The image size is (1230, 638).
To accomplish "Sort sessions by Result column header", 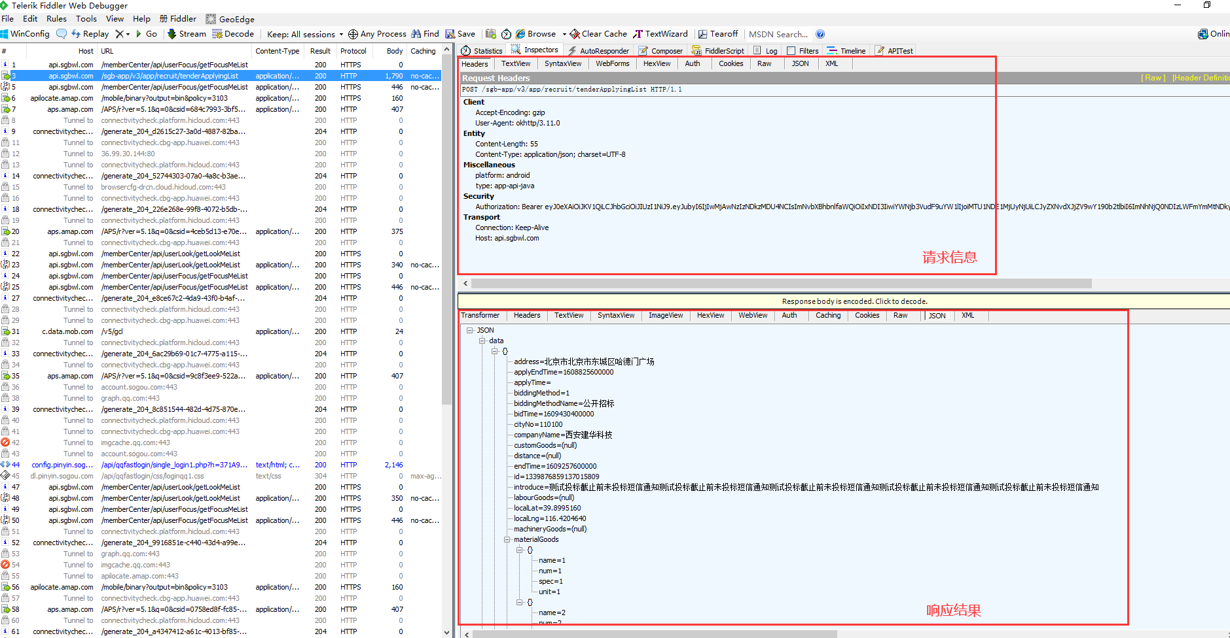I will [320, 51].
